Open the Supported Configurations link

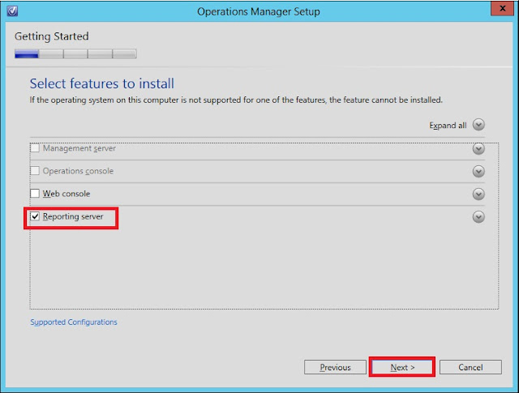click(74, 323)
